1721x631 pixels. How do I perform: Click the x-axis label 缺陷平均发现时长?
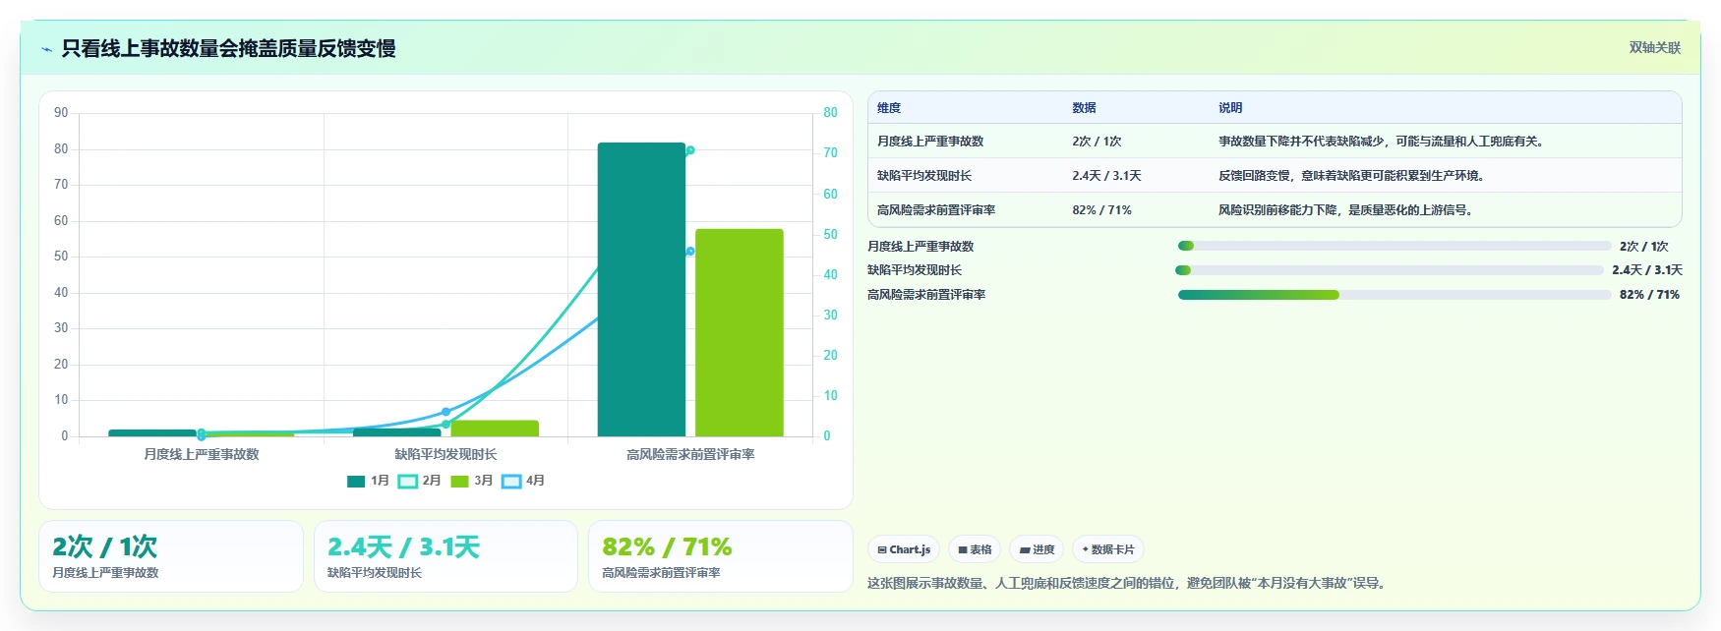445,454
